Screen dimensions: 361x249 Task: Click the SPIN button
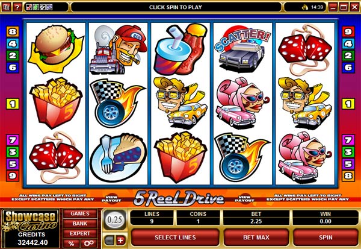[326, 238]
